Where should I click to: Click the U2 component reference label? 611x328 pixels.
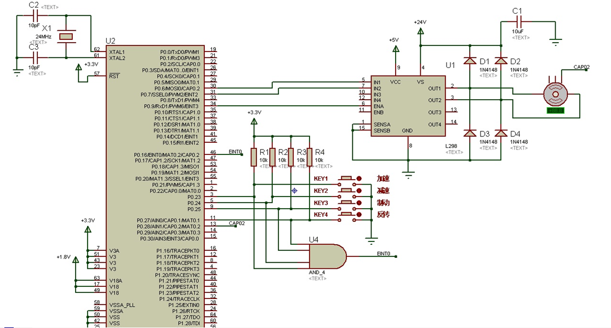[x=110, y=41]
